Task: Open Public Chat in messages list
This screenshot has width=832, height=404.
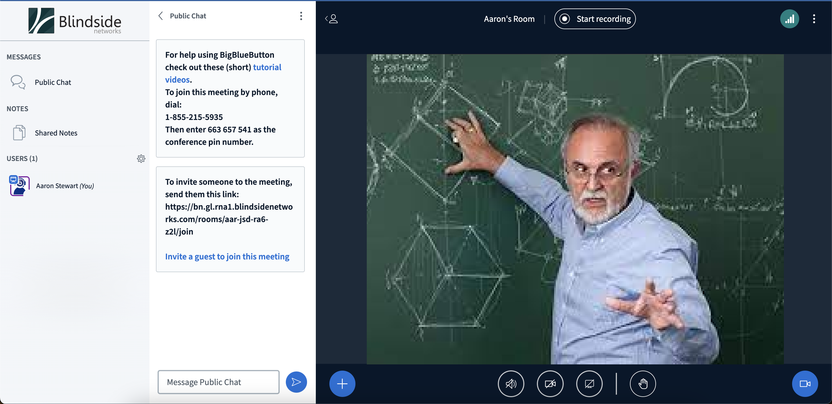Action: 53,82
